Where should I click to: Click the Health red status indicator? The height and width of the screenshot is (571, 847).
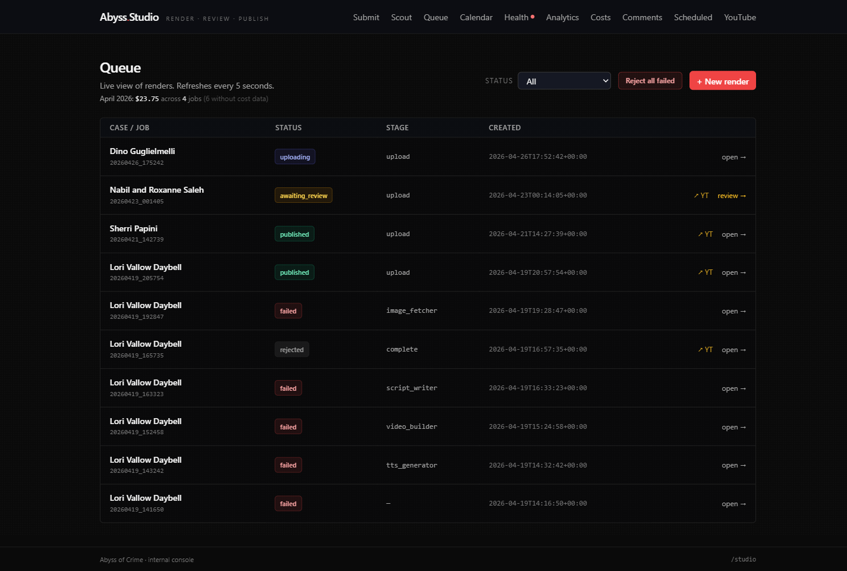click(x=533, y=17)
